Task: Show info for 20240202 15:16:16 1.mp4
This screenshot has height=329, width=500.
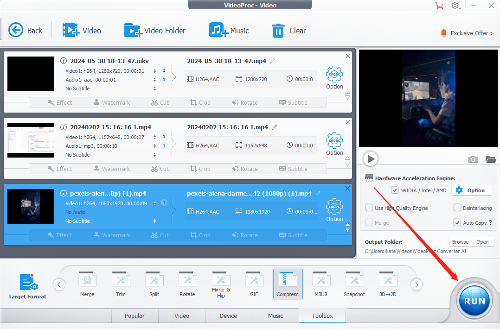Action: (64, 127)
